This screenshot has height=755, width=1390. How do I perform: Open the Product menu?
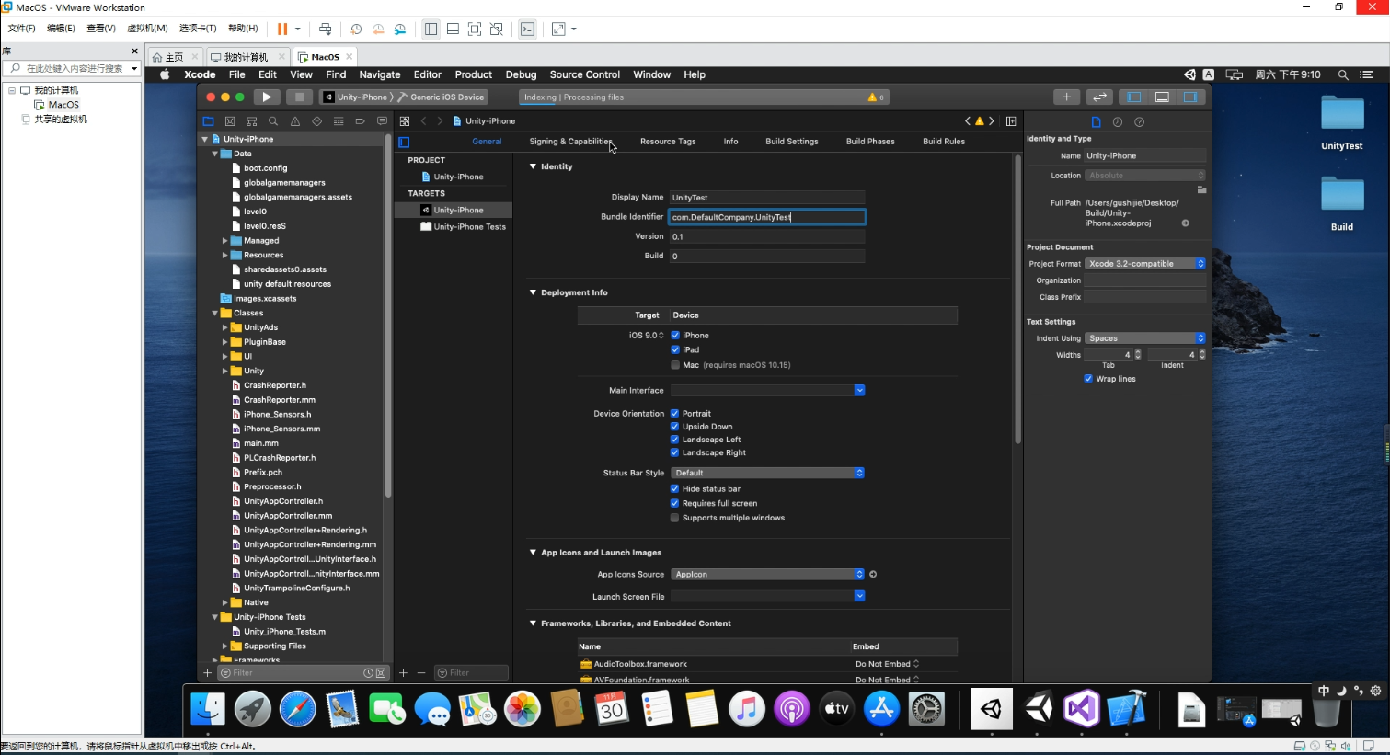click(x=474, y=74)
